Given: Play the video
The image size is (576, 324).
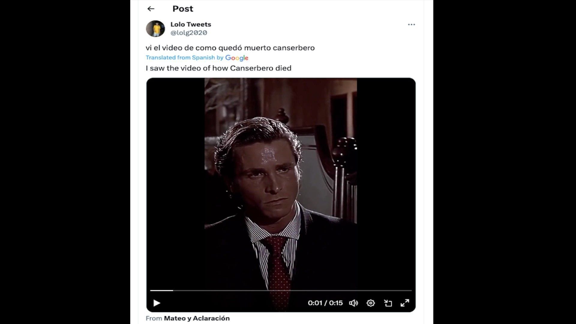Looking at the screenshot, I should (157, 303).
